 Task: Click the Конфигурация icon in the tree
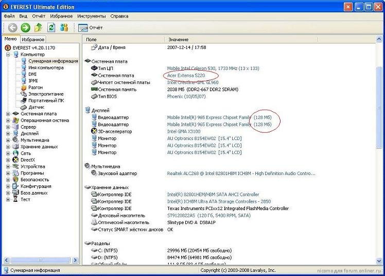(15, 186)
